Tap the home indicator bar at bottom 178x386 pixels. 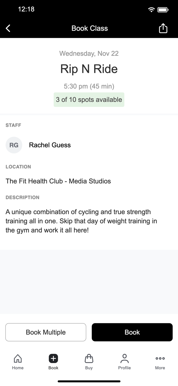89,381
